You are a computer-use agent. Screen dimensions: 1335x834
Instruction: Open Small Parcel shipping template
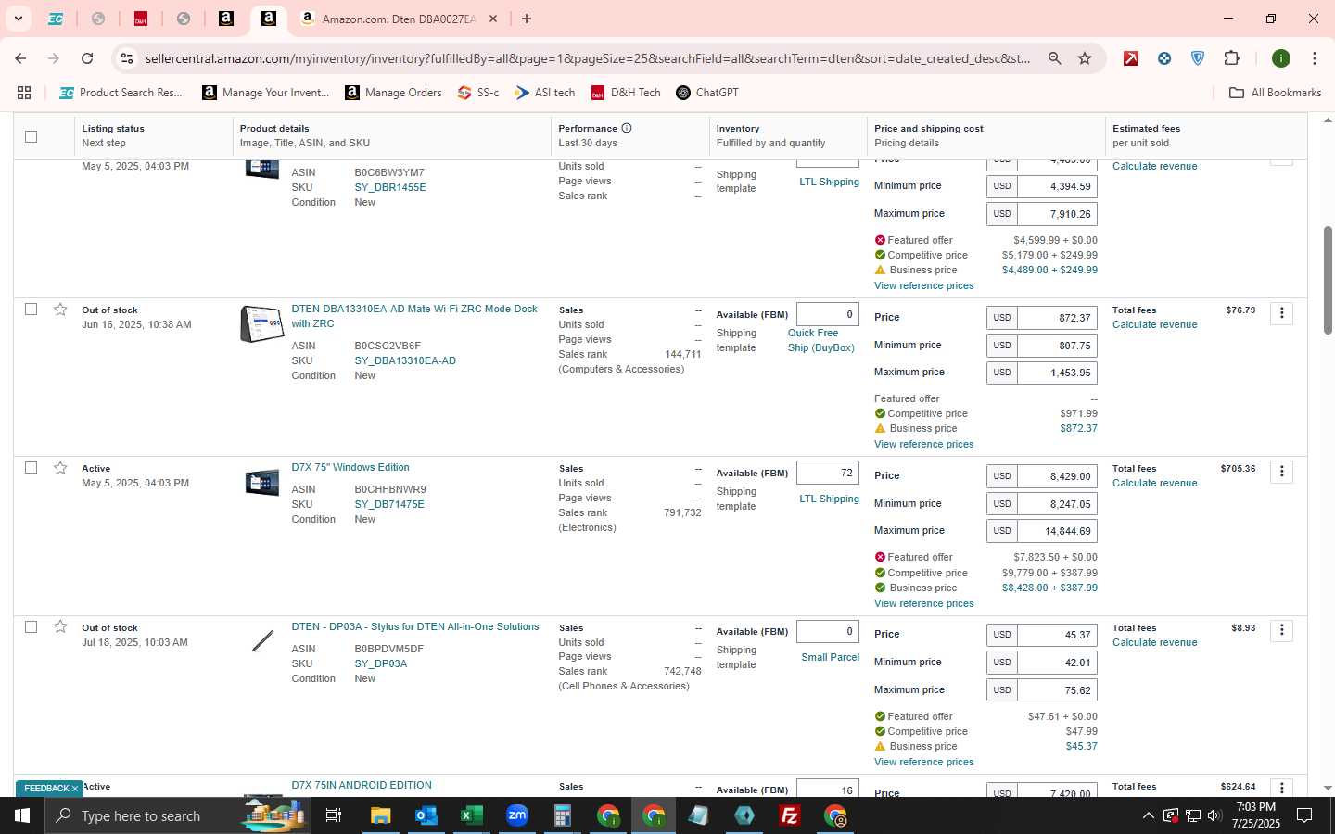tap(831, 657)
